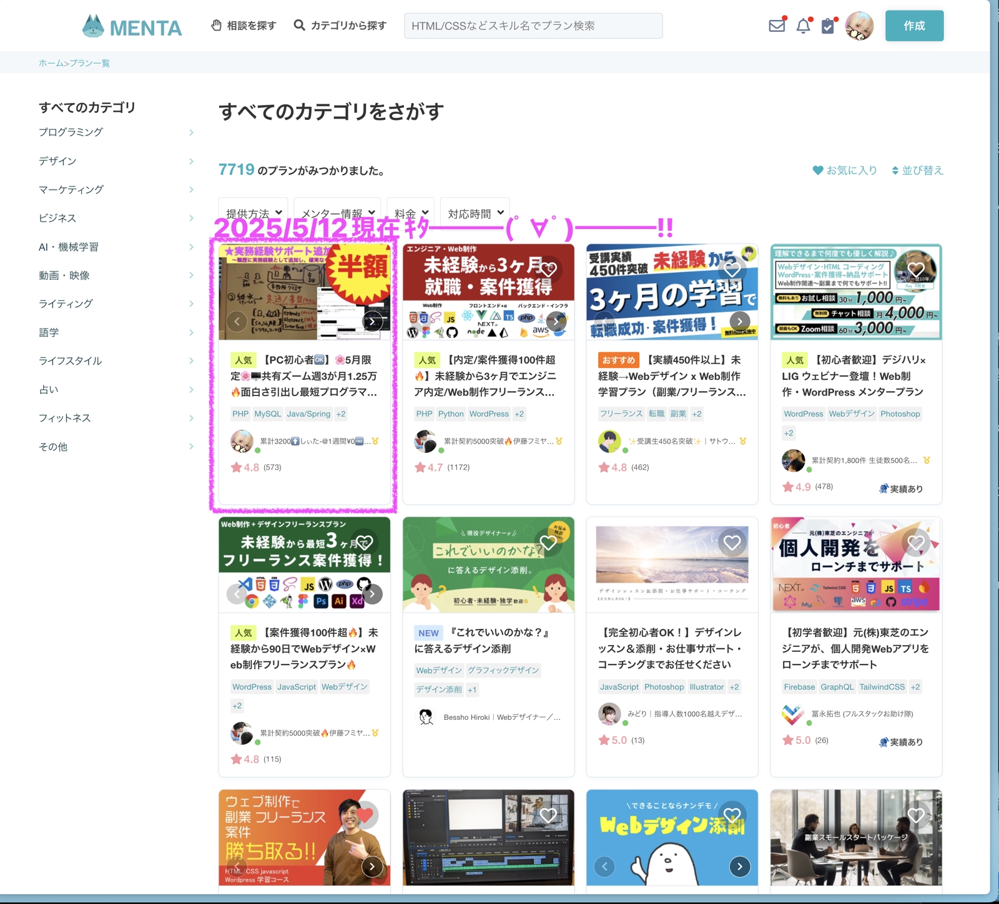Click the next-arrow on the 半額 plan carousel
Screen dimensions: 999x904
click(373, 321)
